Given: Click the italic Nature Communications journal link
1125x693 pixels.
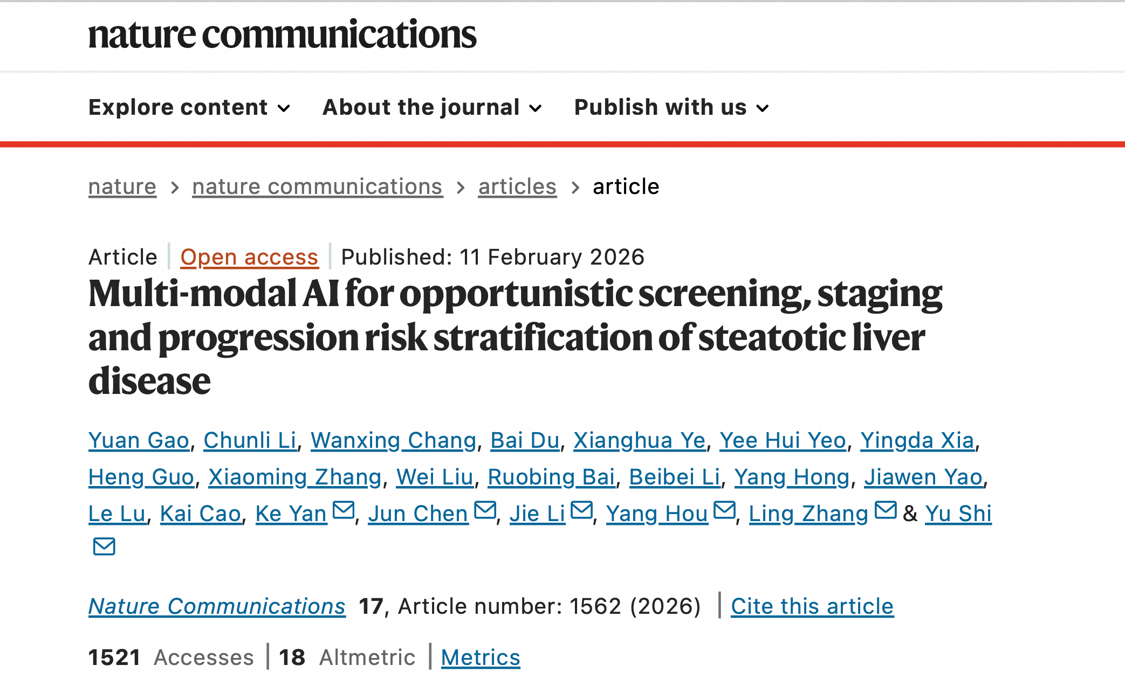Looking at the screenshot, I should click(217, 606).
